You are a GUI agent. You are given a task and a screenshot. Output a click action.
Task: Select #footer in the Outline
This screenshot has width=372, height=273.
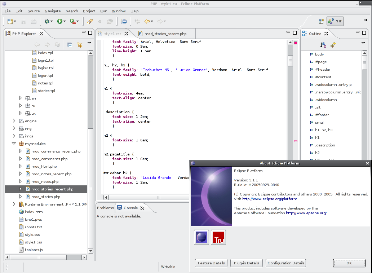[x=322, y=115]
